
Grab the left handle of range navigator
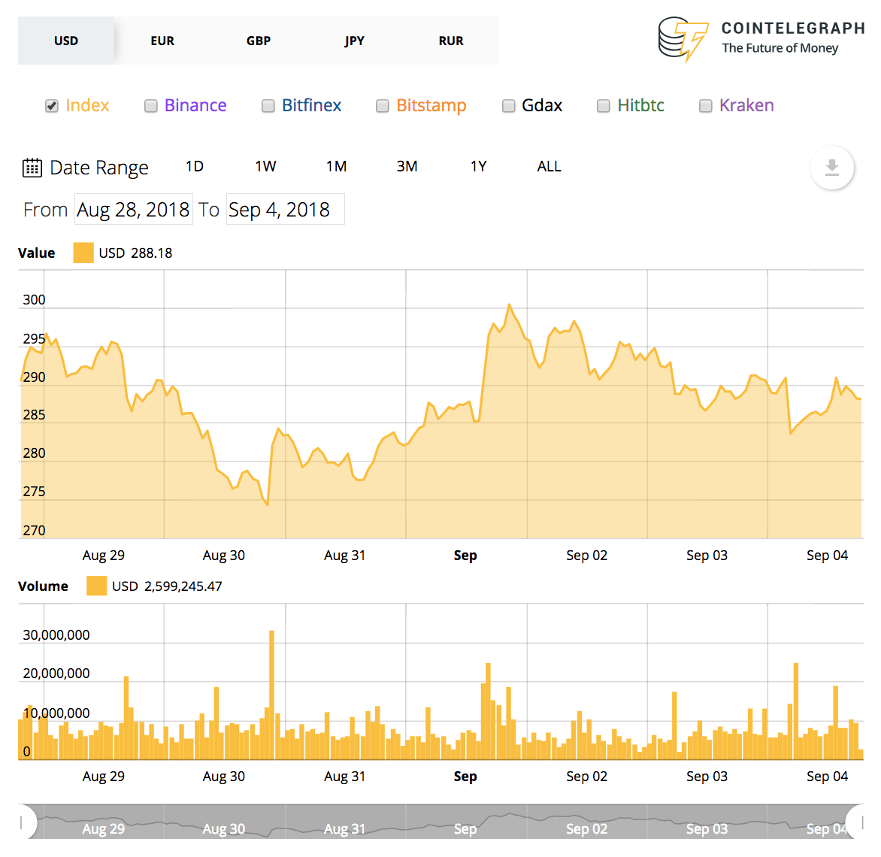coord(23,822)
